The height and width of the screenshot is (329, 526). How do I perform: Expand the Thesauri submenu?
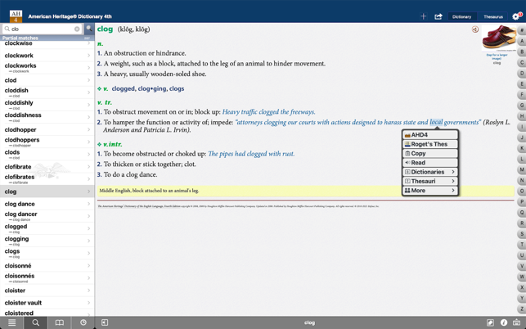coord(430,182)
